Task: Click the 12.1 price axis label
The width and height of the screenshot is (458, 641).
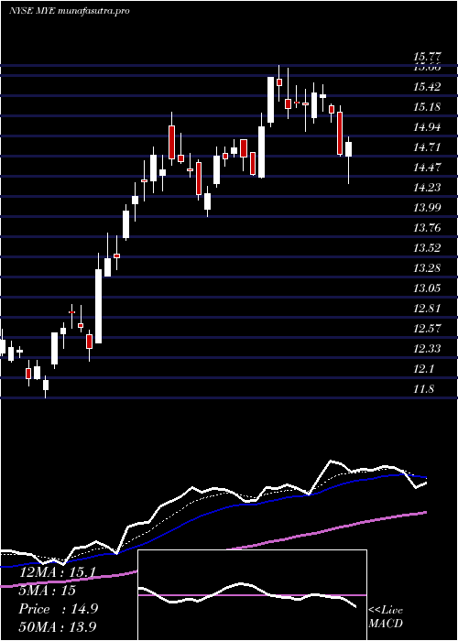Action: tap(423, 370)
